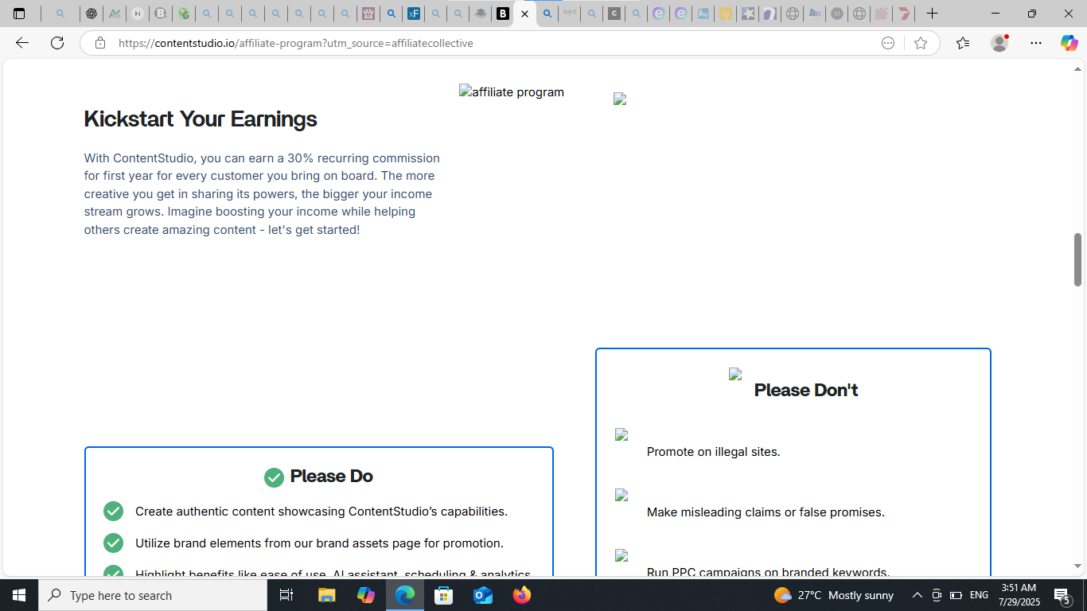
Task: Click text Make misleading claims or false promises
Action: click(x=766, y=512)
